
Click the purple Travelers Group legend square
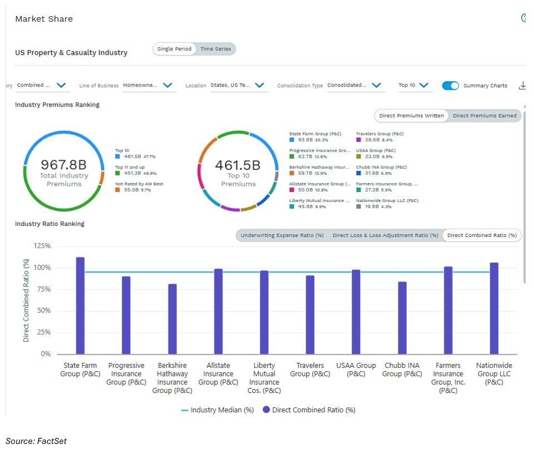click(359, 140)
